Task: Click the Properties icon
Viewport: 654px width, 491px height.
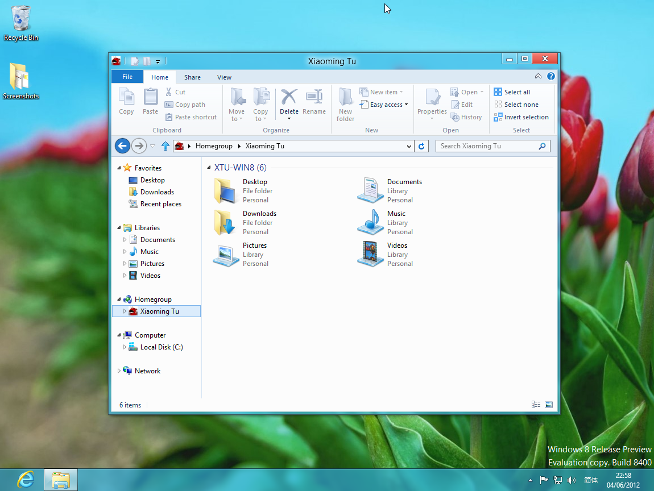Action: (x=432, y=98)
